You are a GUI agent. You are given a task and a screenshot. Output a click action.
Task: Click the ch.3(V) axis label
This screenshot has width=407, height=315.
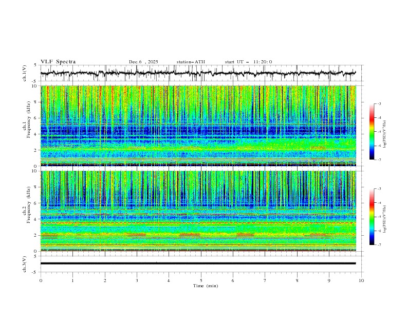tap(25, 263)
